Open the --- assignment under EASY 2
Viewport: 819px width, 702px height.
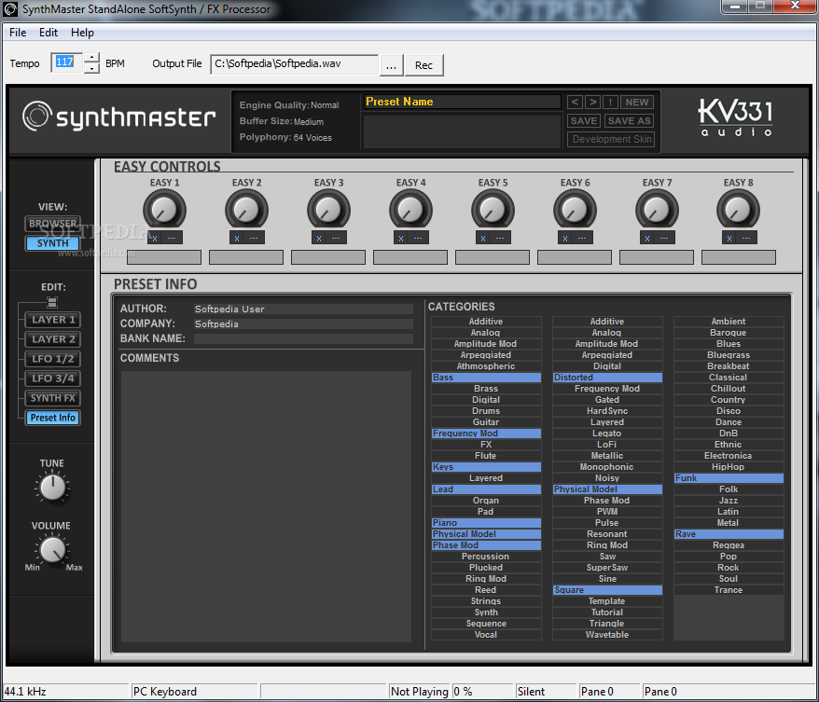(x=254, y=238)
